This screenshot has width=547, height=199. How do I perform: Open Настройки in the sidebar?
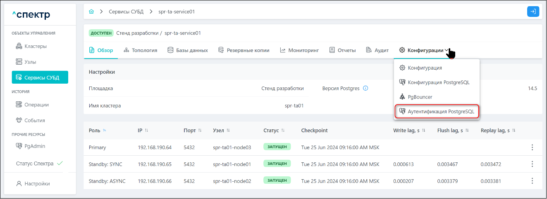pyautogui.click(x=37, y=184)
